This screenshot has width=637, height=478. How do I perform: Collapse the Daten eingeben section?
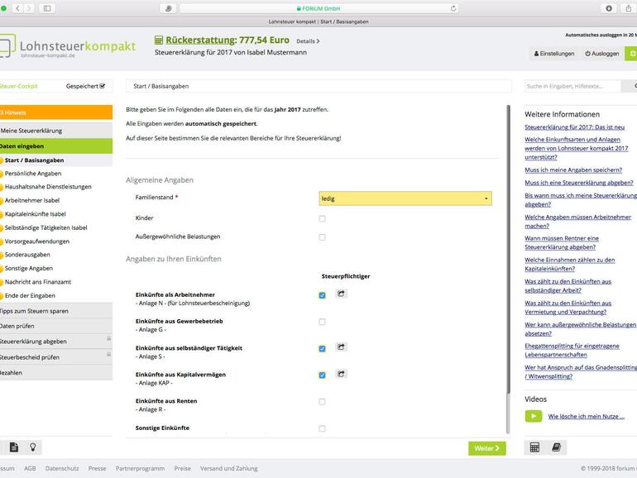point(56,146)
